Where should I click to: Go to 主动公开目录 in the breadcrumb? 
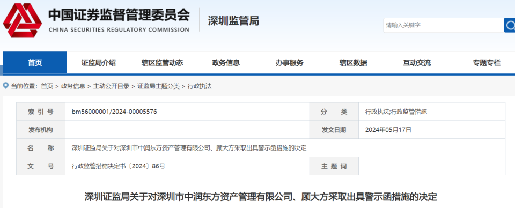tap(112, 86)
